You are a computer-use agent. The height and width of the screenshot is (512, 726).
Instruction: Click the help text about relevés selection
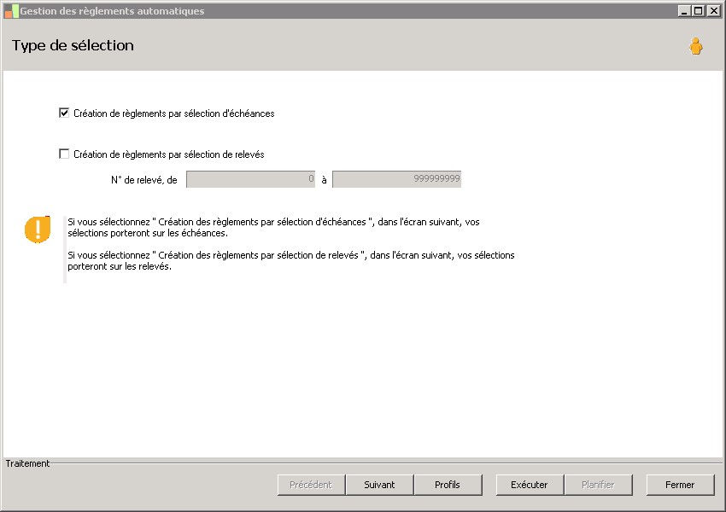pos(290,261)
